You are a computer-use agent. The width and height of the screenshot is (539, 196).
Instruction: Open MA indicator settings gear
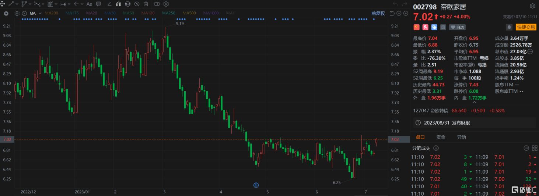[17, 13]
